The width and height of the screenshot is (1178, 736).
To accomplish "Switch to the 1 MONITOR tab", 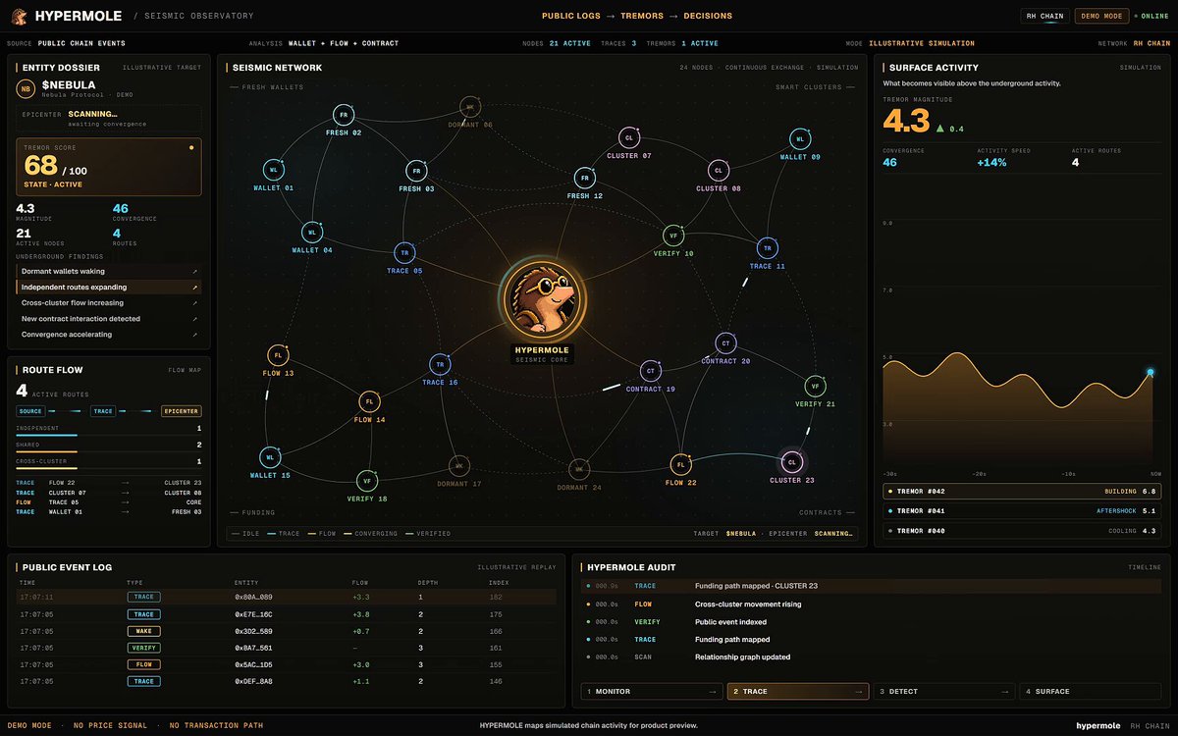I will click(652, 692).
